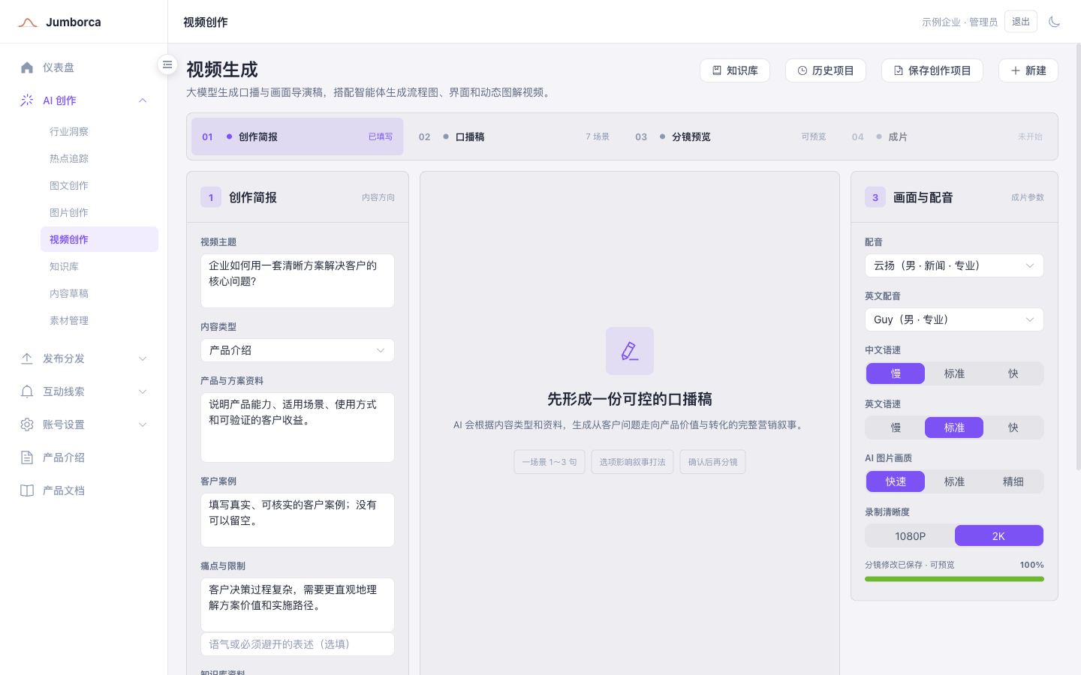Screen dimensions: 1081x675
Task: Click 保存创作项目 button
Action: [x=932, y=70]
